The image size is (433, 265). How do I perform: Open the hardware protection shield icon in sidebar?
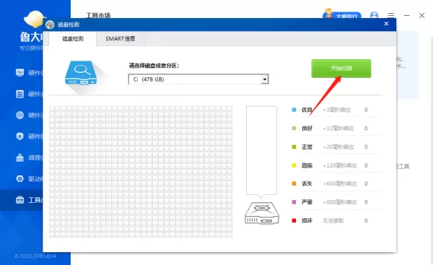(x=20, y=136)
